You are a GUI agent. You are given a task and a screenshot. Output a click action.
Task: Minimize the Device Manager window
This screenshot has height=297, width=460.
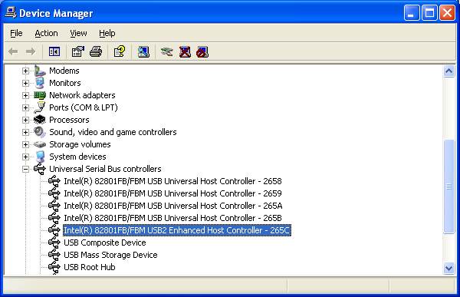click(x=411, y=12)
